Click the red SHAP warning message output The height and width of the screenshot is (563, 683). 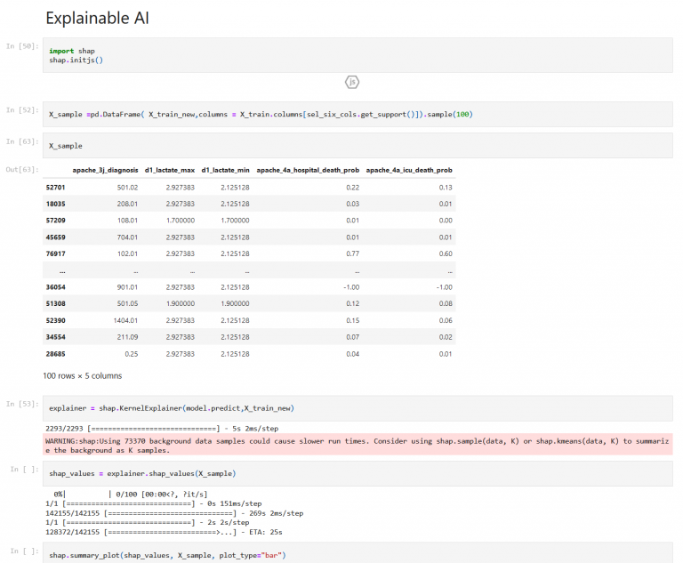tap(356, 446)
